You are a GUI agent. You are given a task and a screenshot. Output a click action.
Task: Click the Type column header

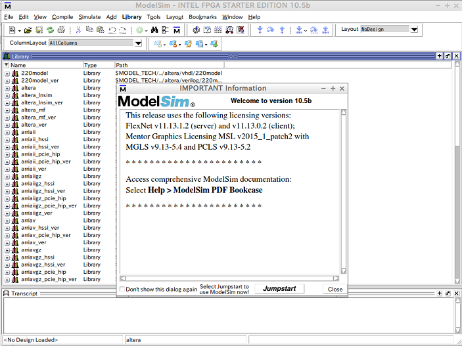pyautogui.click(x=99, y=65)
